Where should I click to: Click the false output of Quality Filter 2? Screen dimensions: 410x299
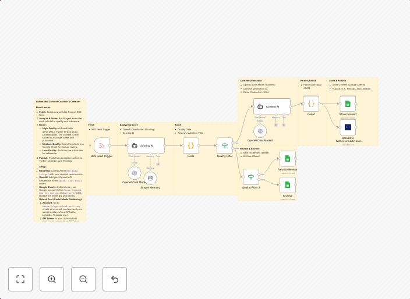pos(259,180)
